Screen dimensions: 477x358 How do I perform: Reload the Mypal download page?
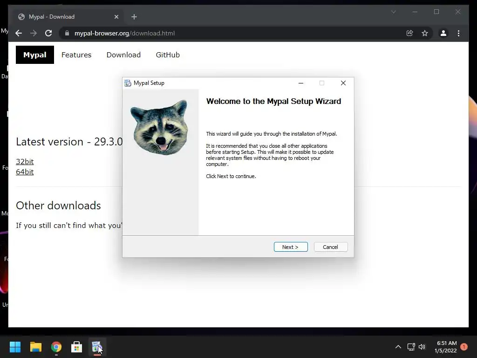(x=48, y=33)
